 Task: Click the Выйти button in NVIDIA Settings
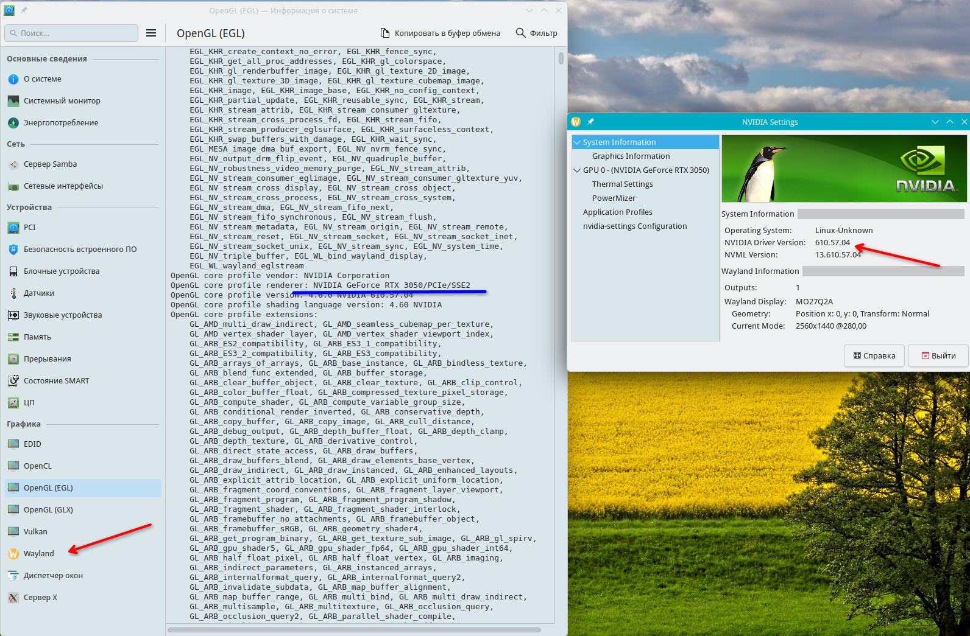[x=938, y=355]
